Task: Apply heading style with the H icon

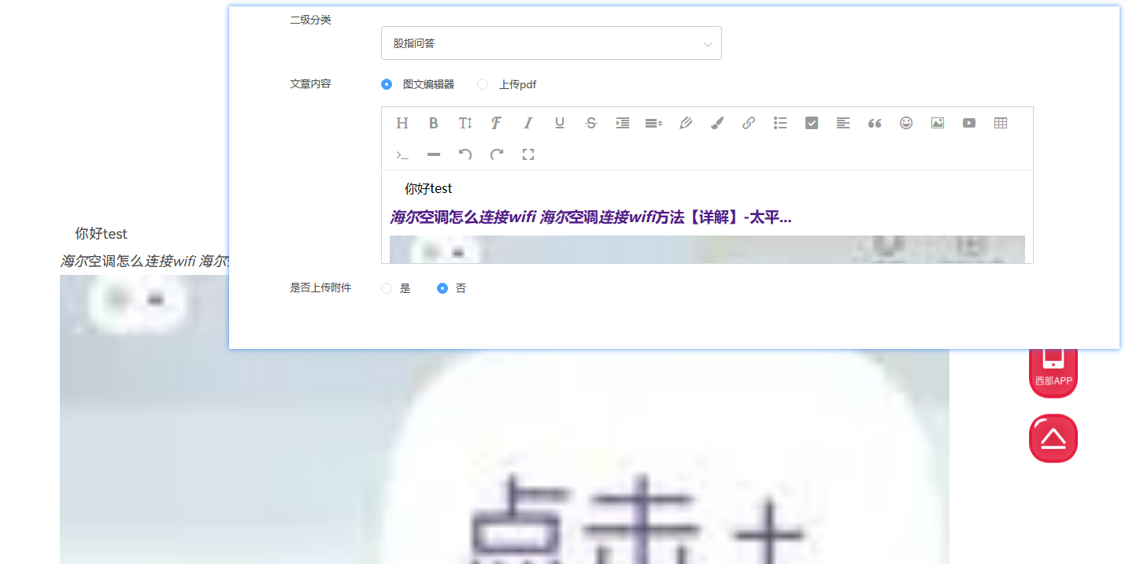Action: [402, 123]
